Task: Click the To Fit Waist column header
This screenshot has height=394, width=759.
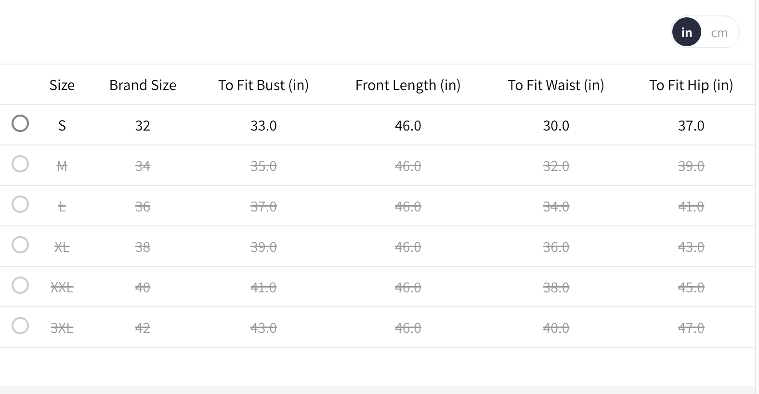Action: (556, 85)
